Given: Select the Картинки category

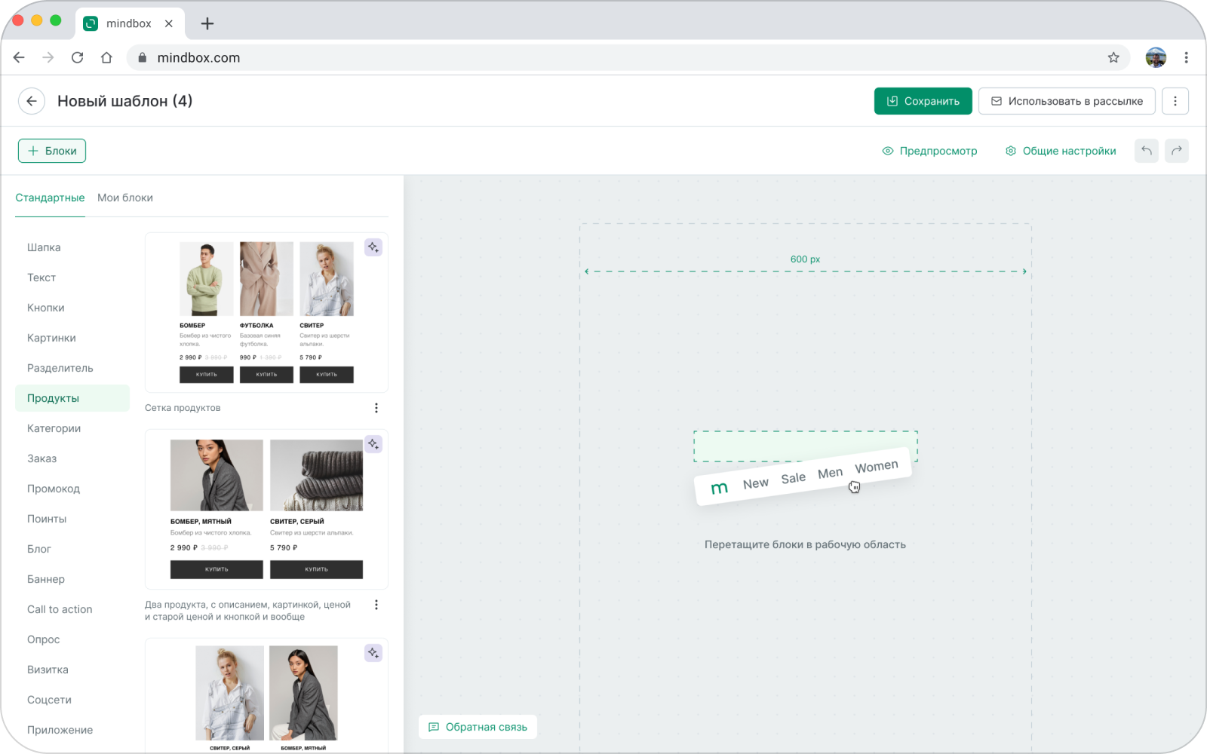Looking at the screenshot, I should coord(72,338).
